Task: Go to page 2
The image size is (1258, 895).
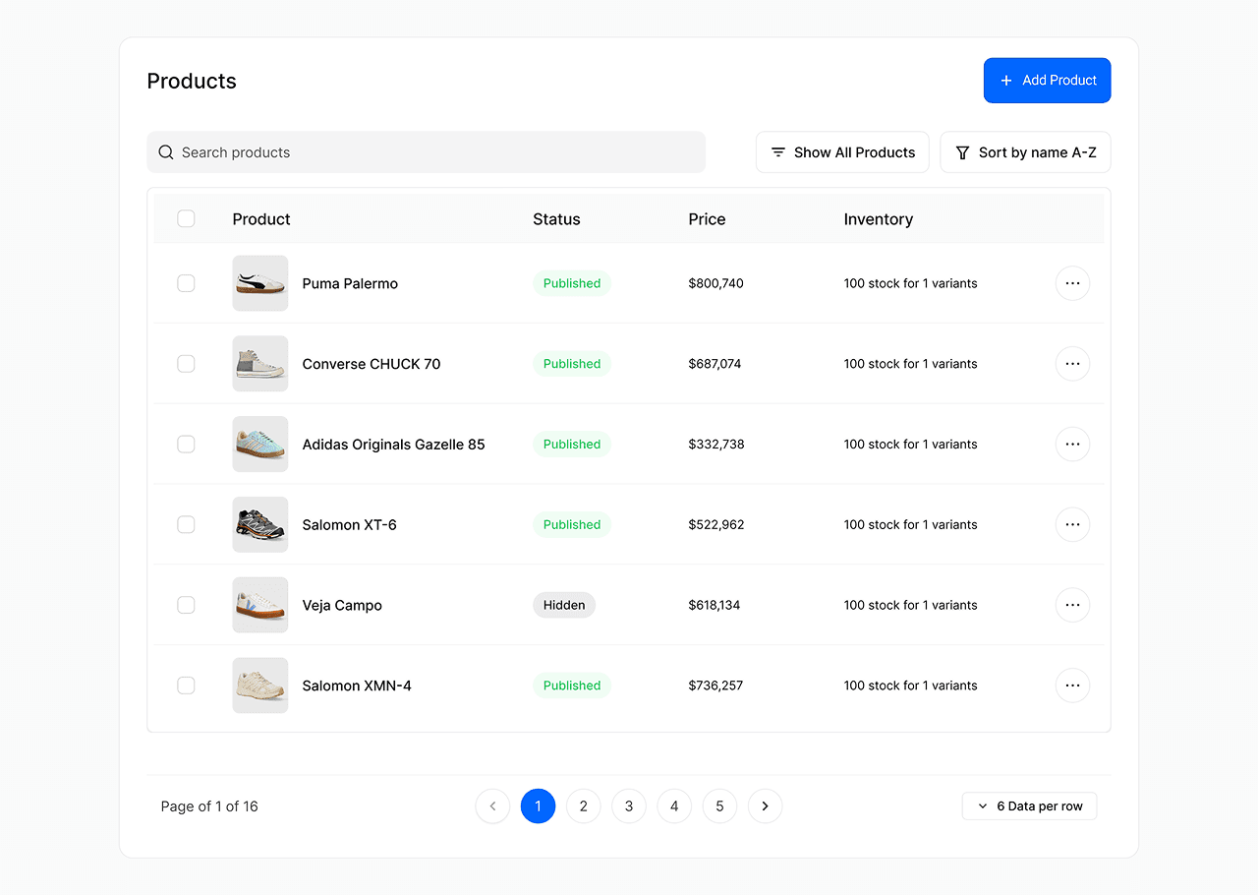Action: click(583, 806)
